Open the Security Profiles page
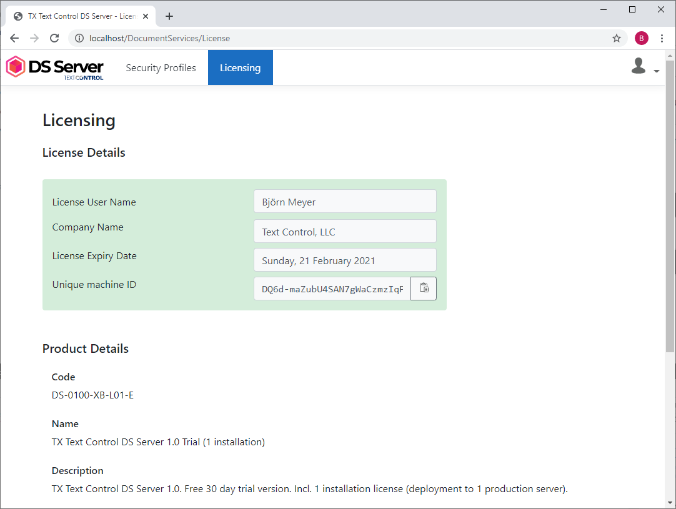This screenshot has height=509, width=676. click(x=161, y=67)
